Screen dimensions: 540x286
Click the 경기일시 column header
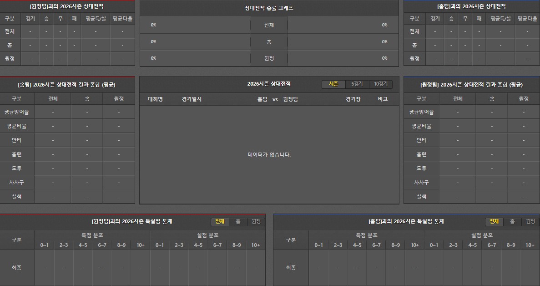tap(192, 99)
